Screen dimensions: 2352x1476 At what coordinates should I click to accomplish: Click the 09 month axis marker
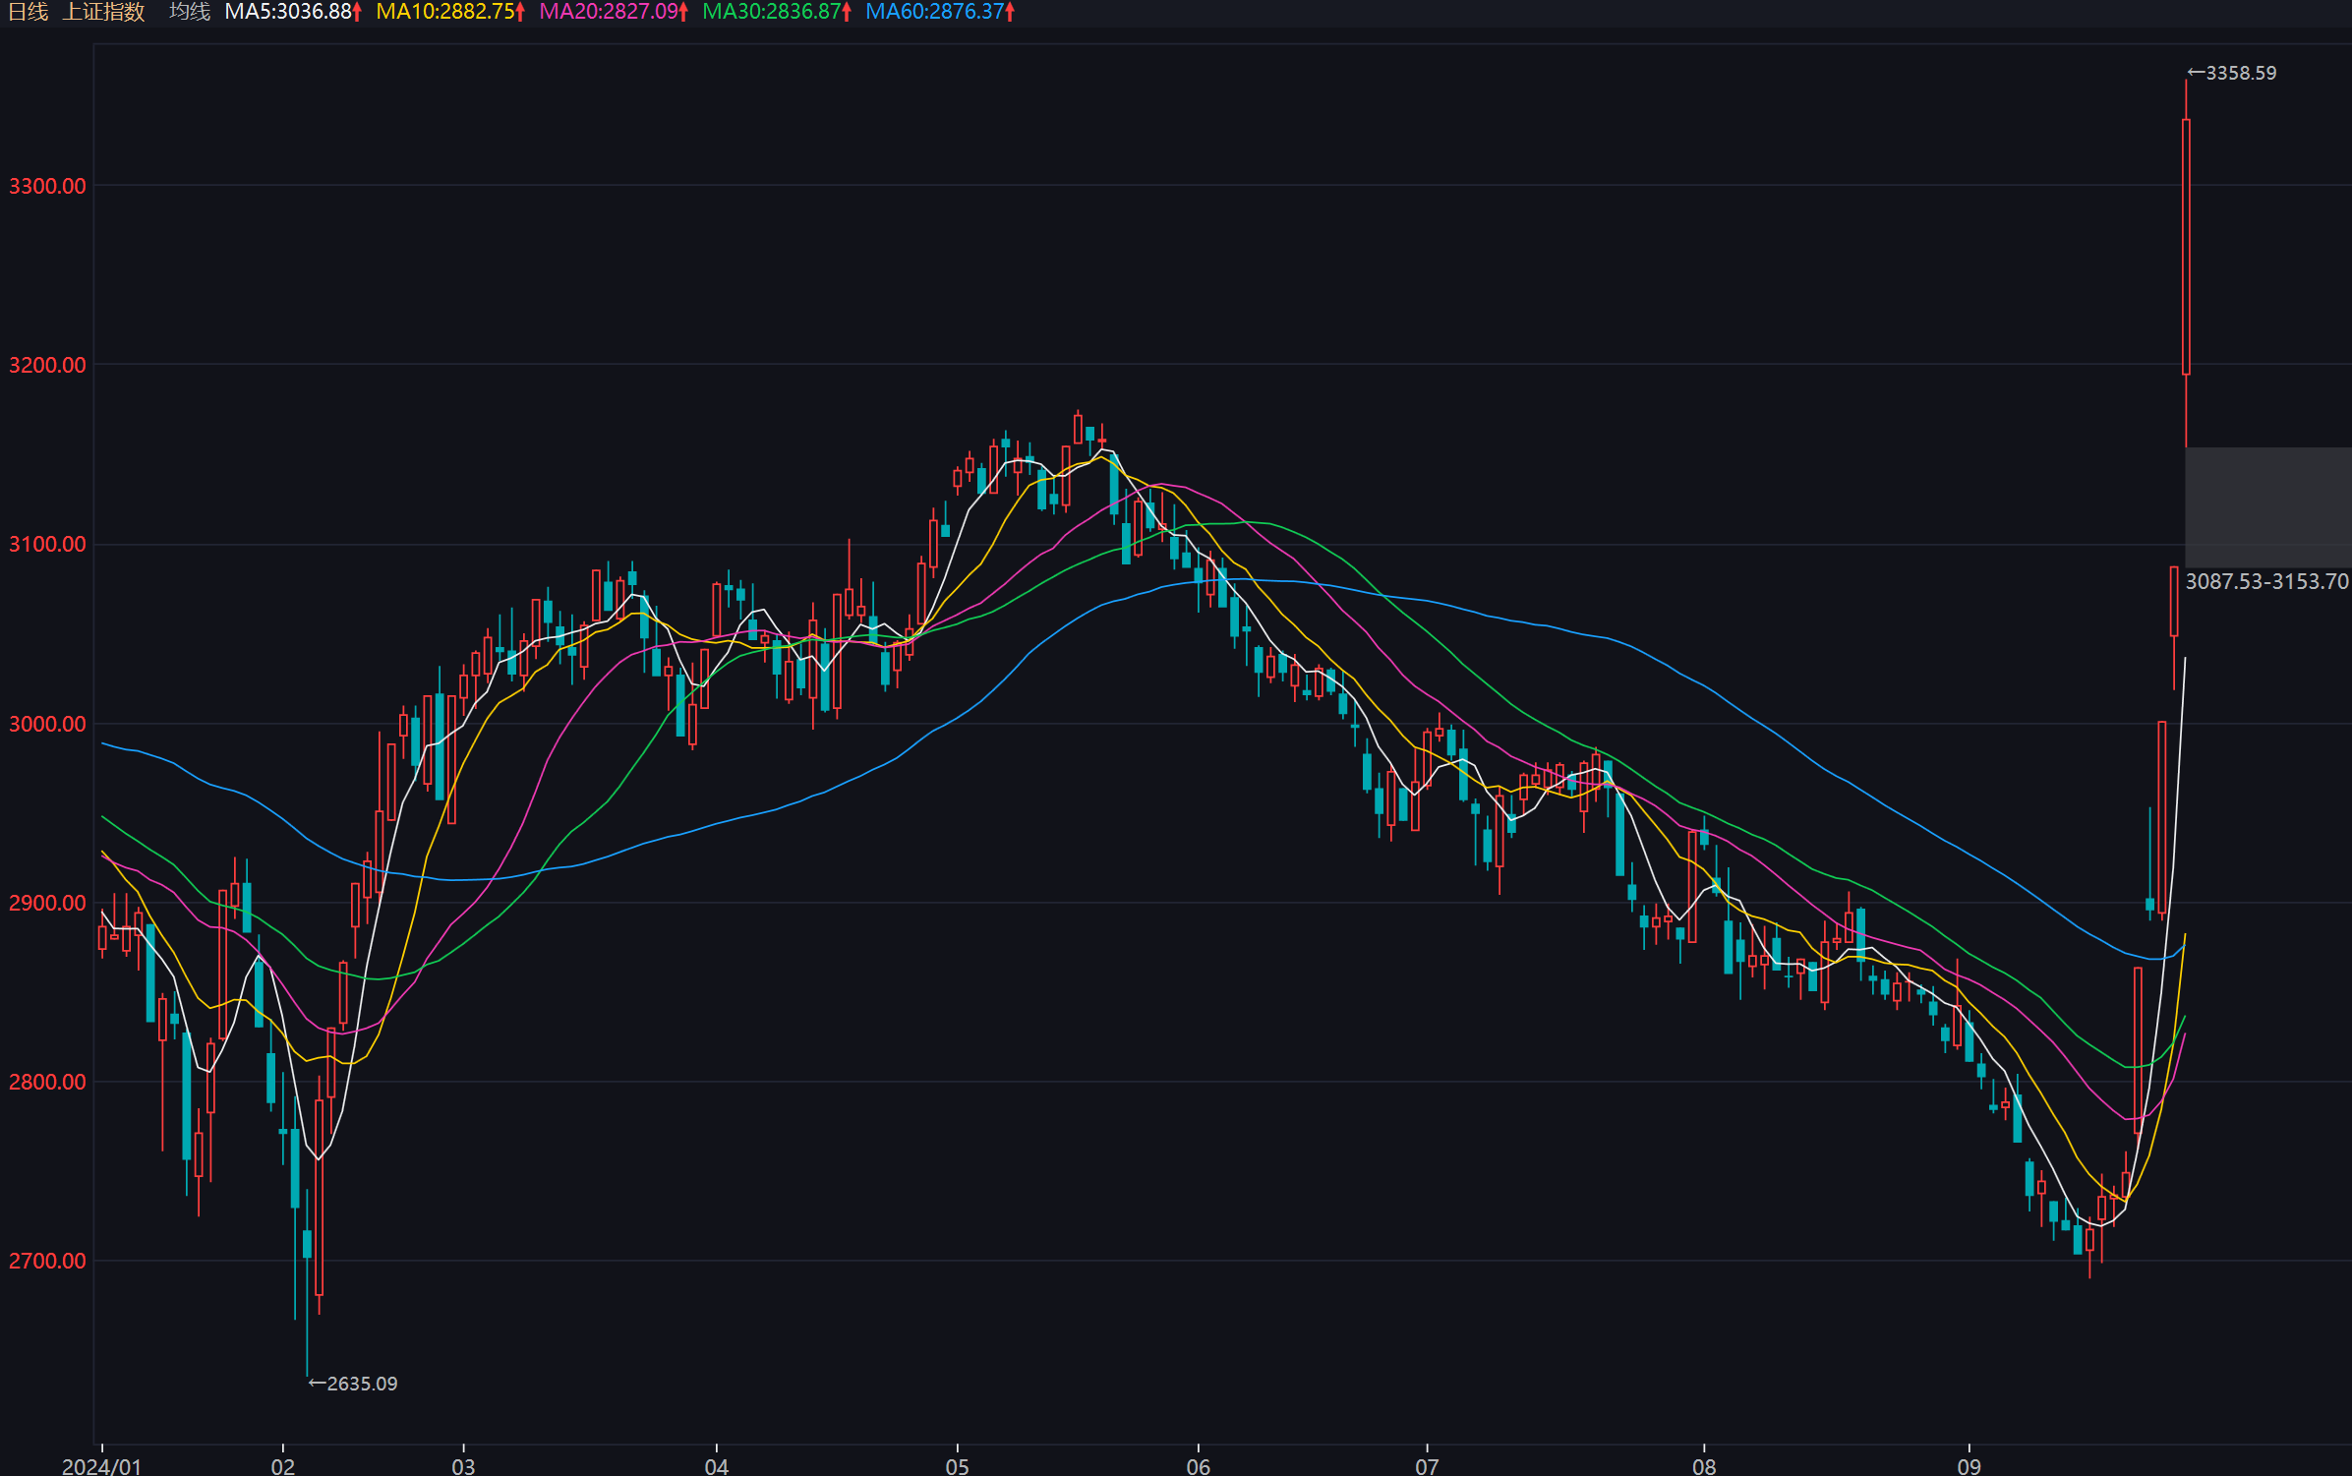pyautogui.click(x=1969, y=1466)
